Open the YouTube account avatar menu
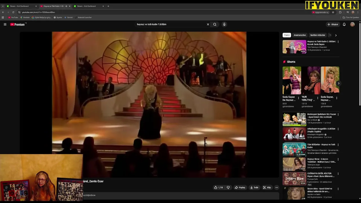The height and width of the screenshot is (203, 361). click(x=352, y=25)
